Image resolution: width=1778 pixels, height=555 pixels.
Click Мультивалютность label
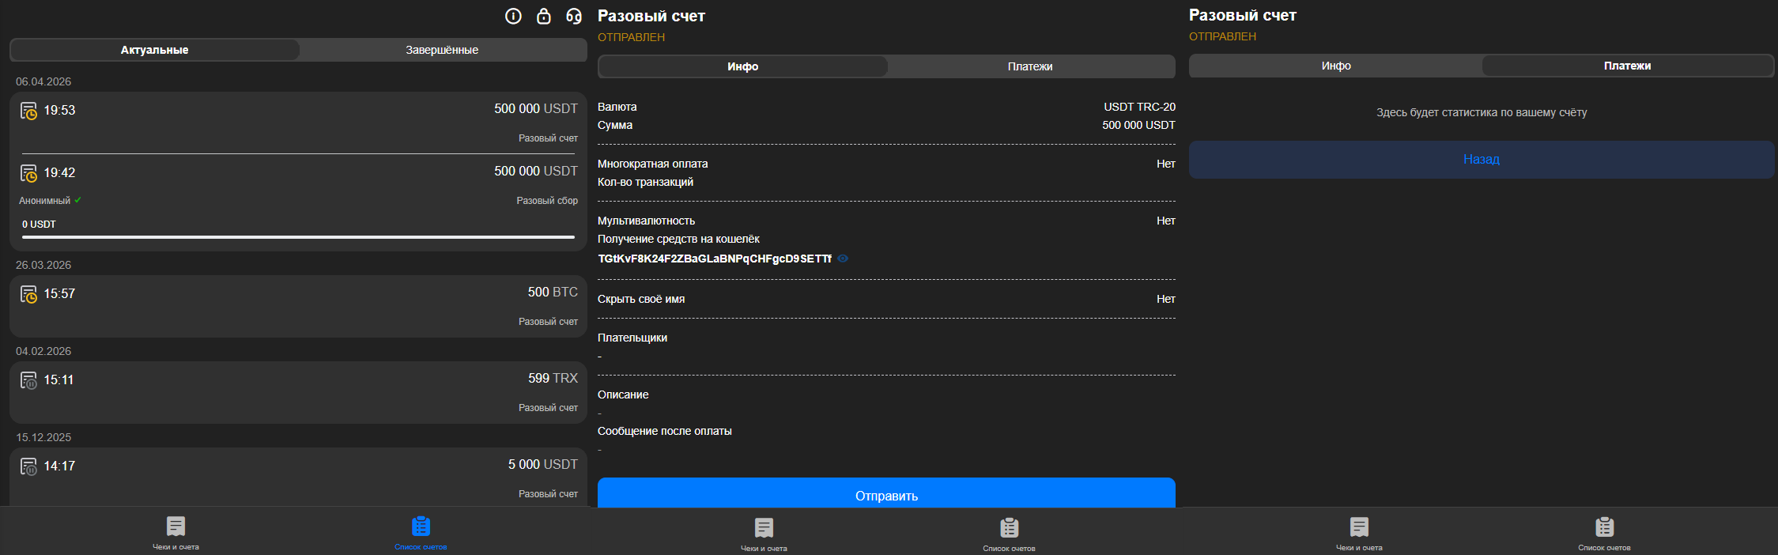(x=647, y=221)
